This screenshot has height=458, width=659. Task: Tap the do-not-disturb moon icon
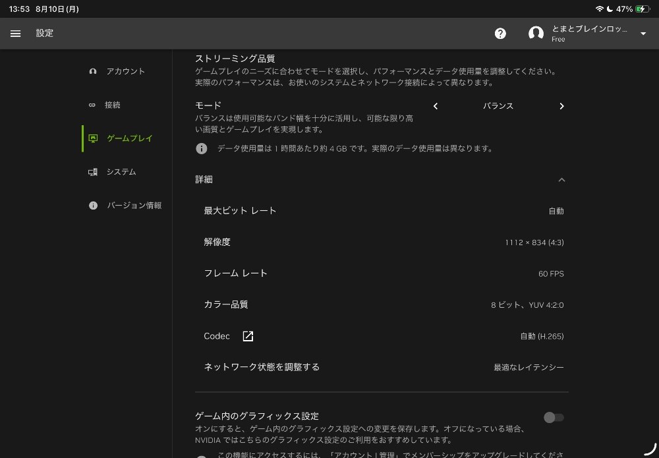[x=610, y=9]
